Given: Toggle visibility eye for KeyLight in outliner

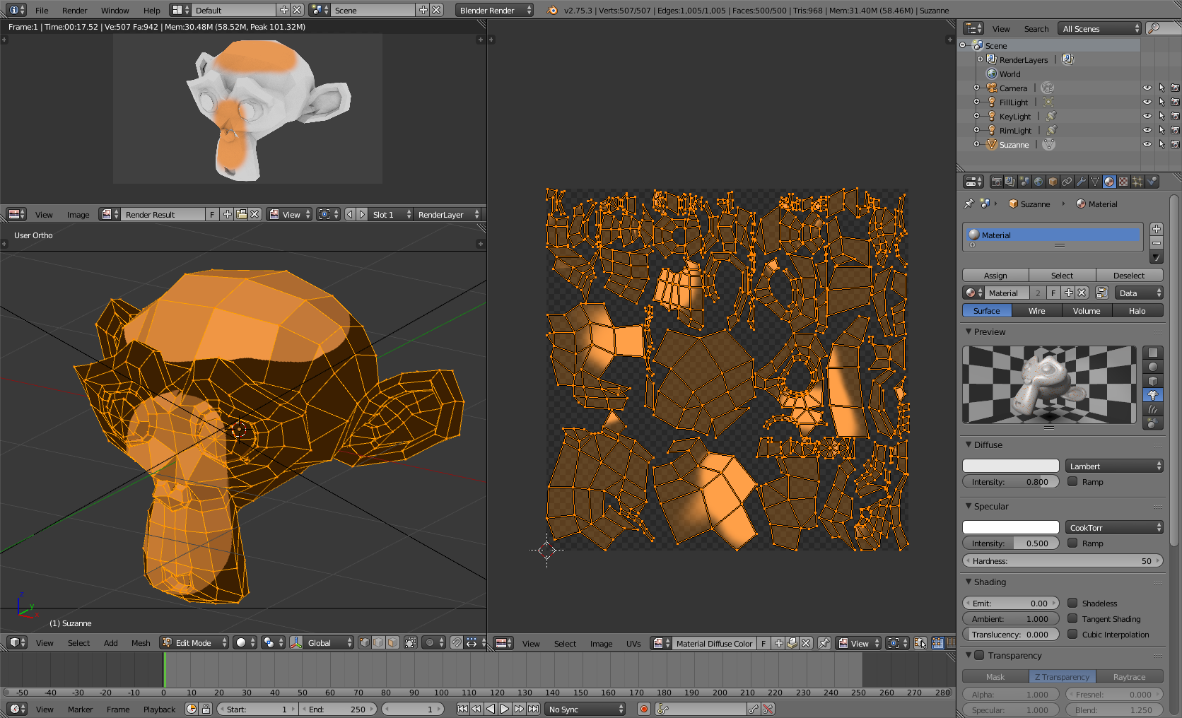Looking at the screenshot, I should tap(1147, 117).
